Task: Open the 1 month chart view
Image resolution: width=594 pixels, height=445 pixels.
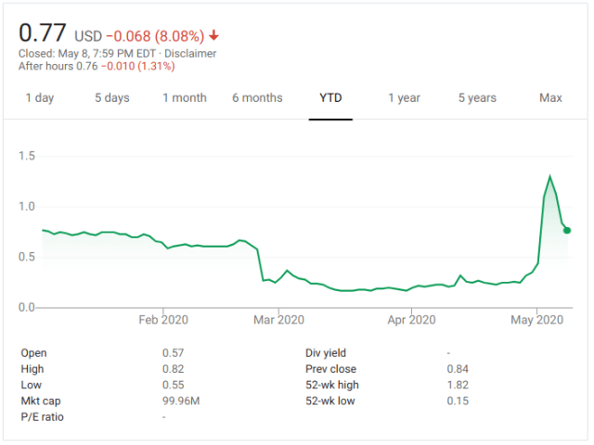Action: point(185,98)
